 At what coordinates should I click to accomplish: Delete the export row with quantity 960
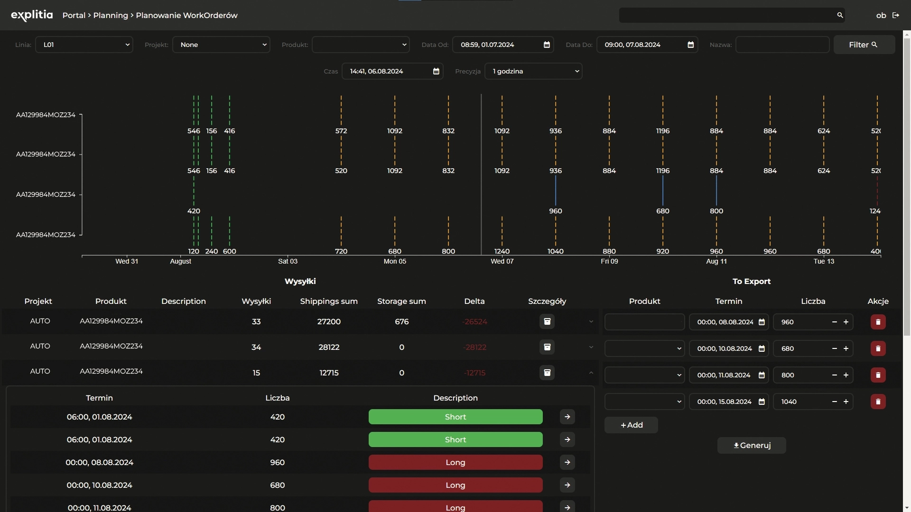(878, 322)
